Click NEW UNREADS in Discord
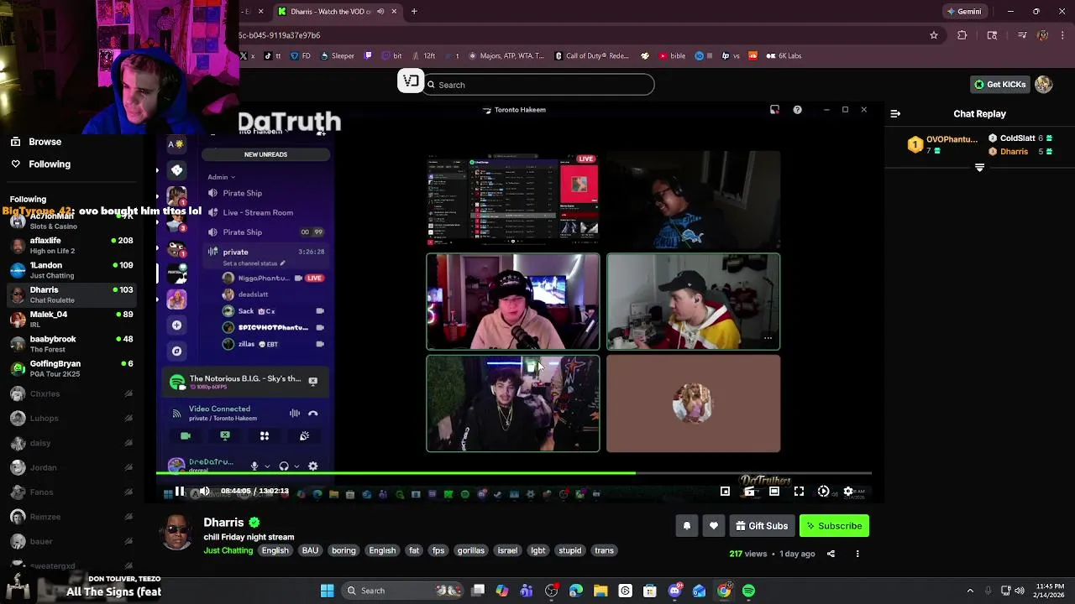Image resolution: width=1075 pixels, height=604 pixels. coord(265,154)
